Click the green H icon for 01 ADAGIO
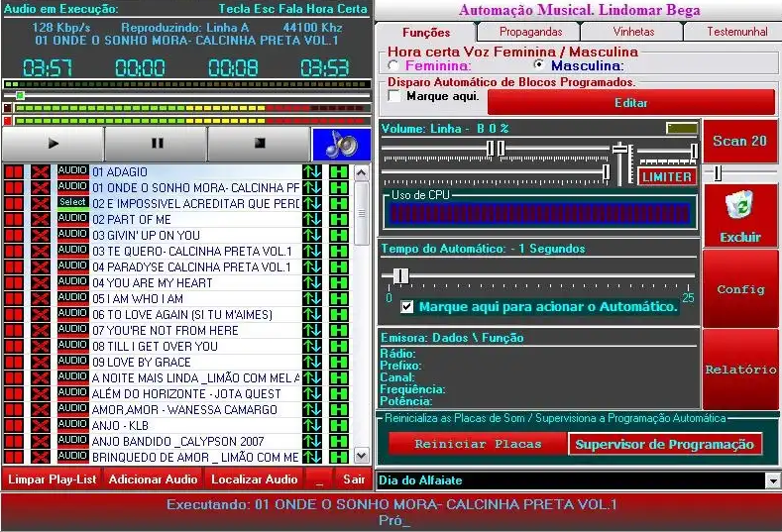 [339, 172]
